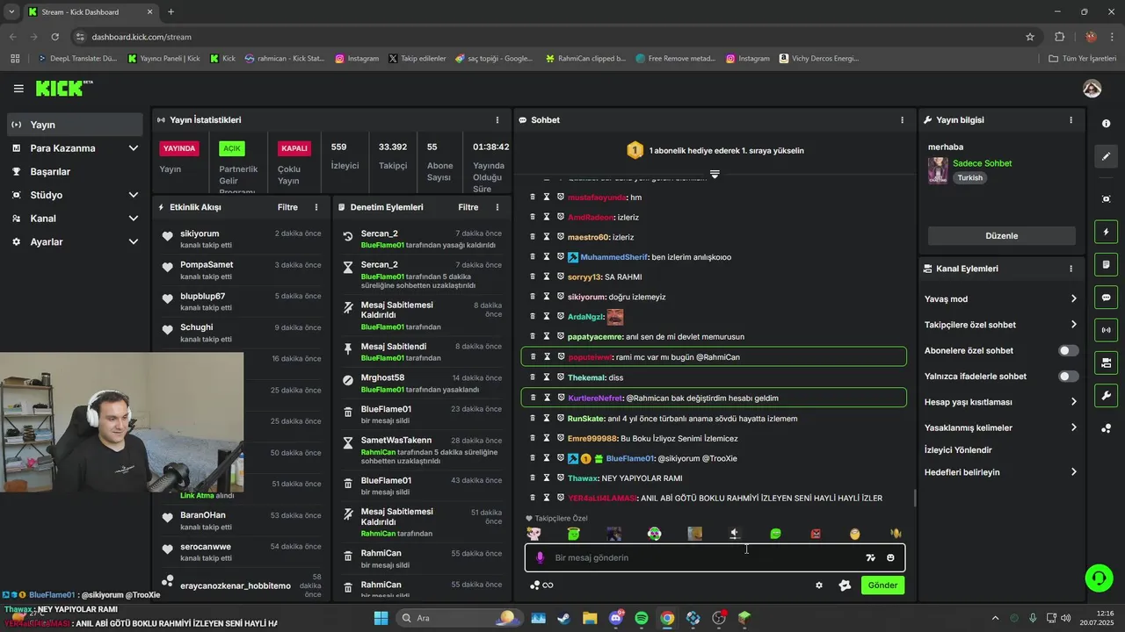Toggle the channel actions panel icon

[1107, 363]
